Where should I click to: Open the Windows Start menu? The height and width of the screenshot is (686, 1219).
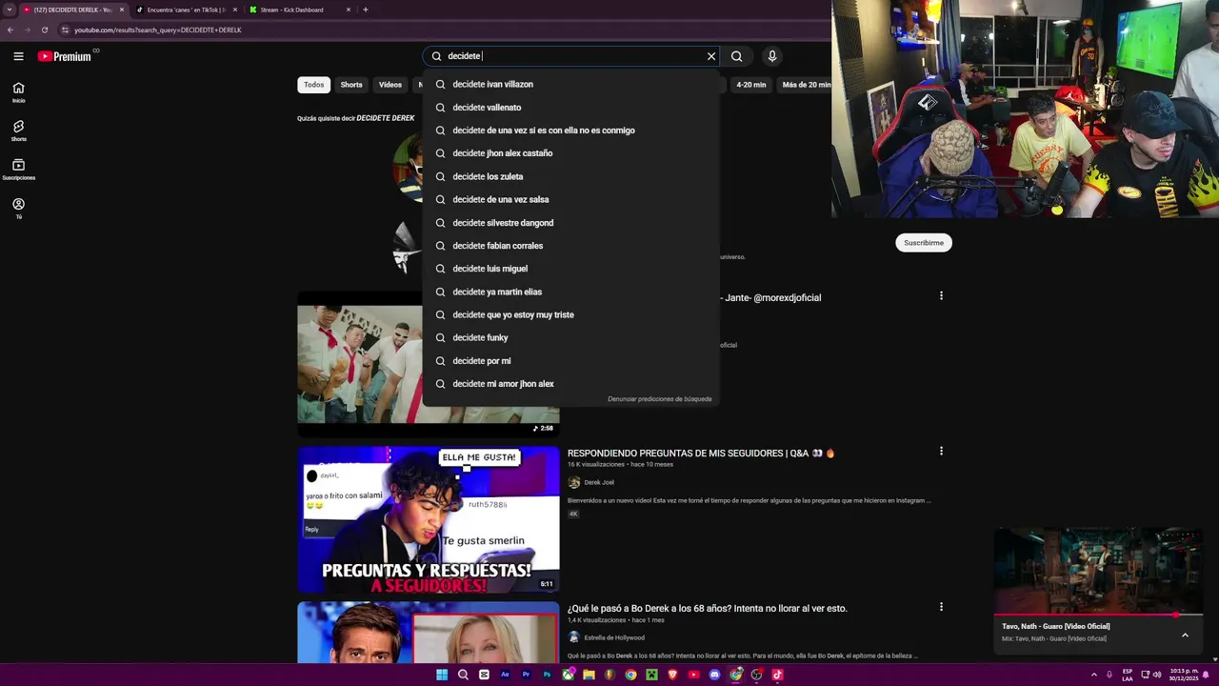442,675
